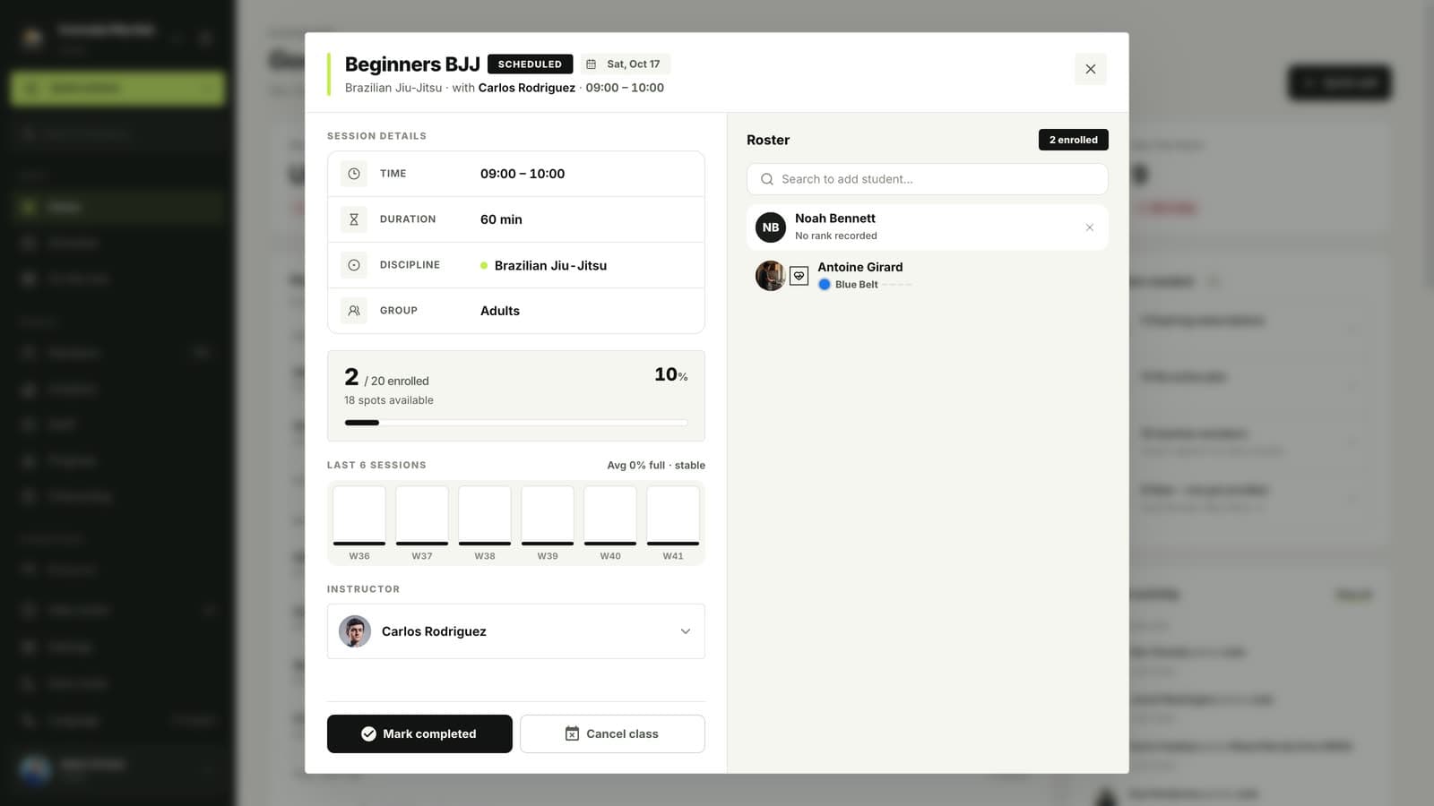1434x806 pixels.
Task: Cancel the class
Action: [x=612, y=733]
